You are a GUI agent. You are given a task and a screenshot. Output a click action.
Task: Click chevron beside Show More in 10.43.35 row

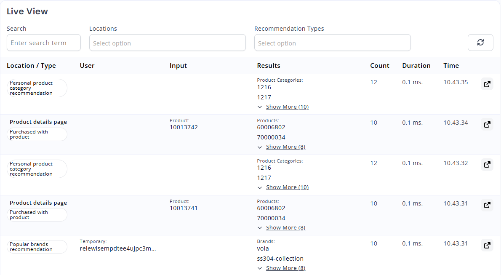[x=260, y=107]
